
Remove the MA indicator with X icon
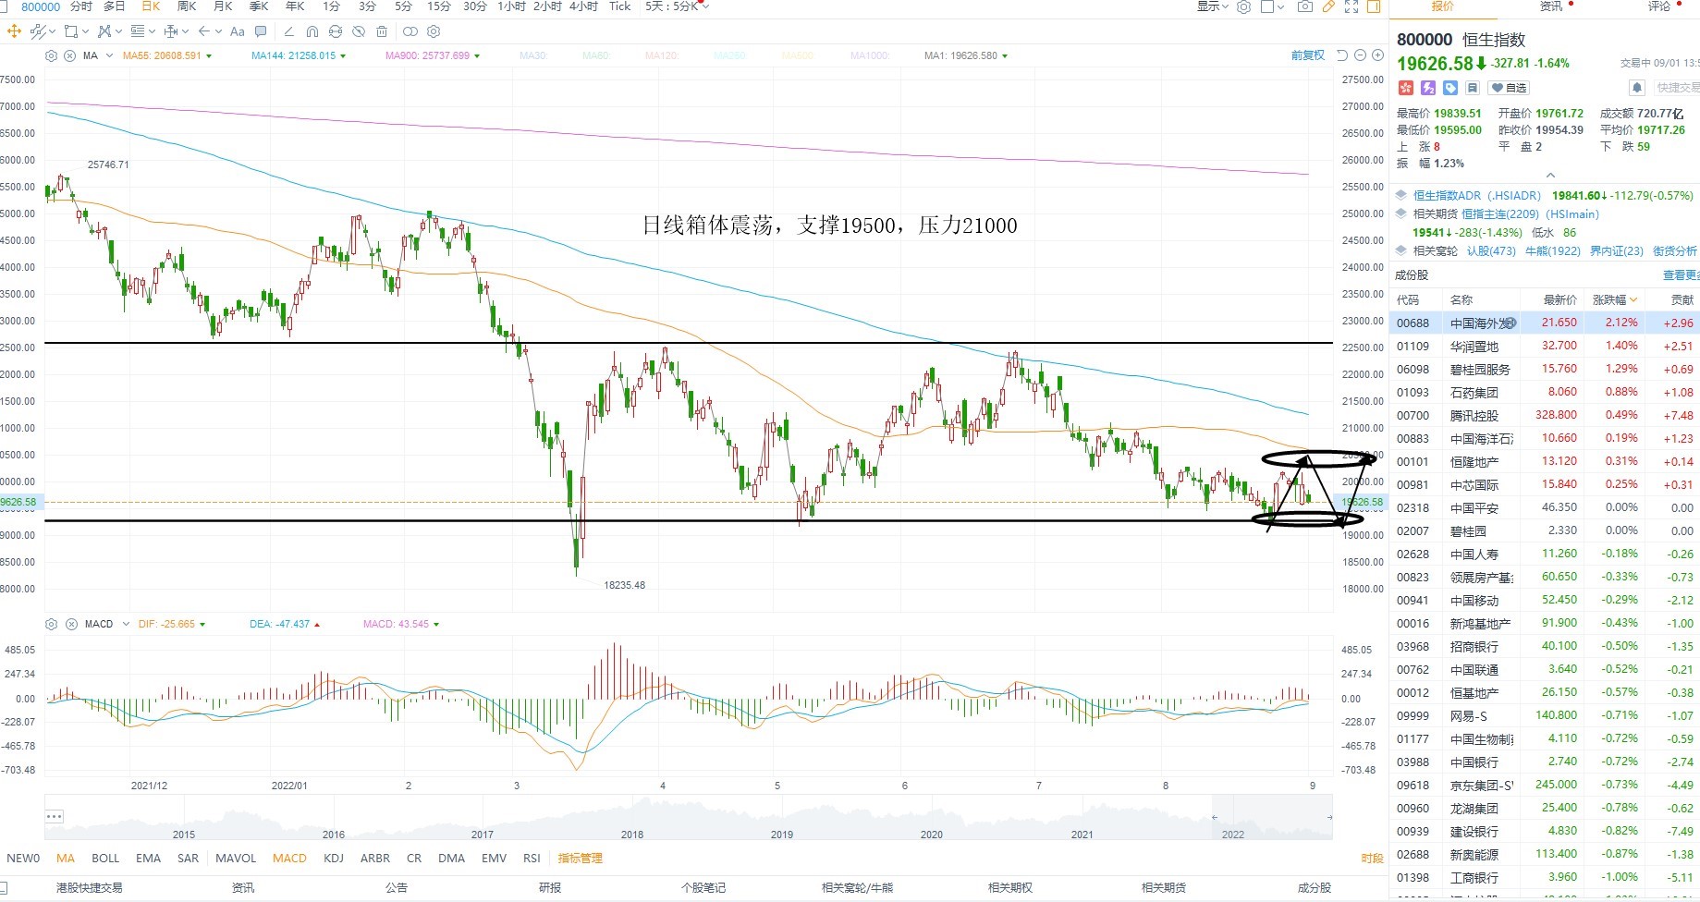(69, 55)
